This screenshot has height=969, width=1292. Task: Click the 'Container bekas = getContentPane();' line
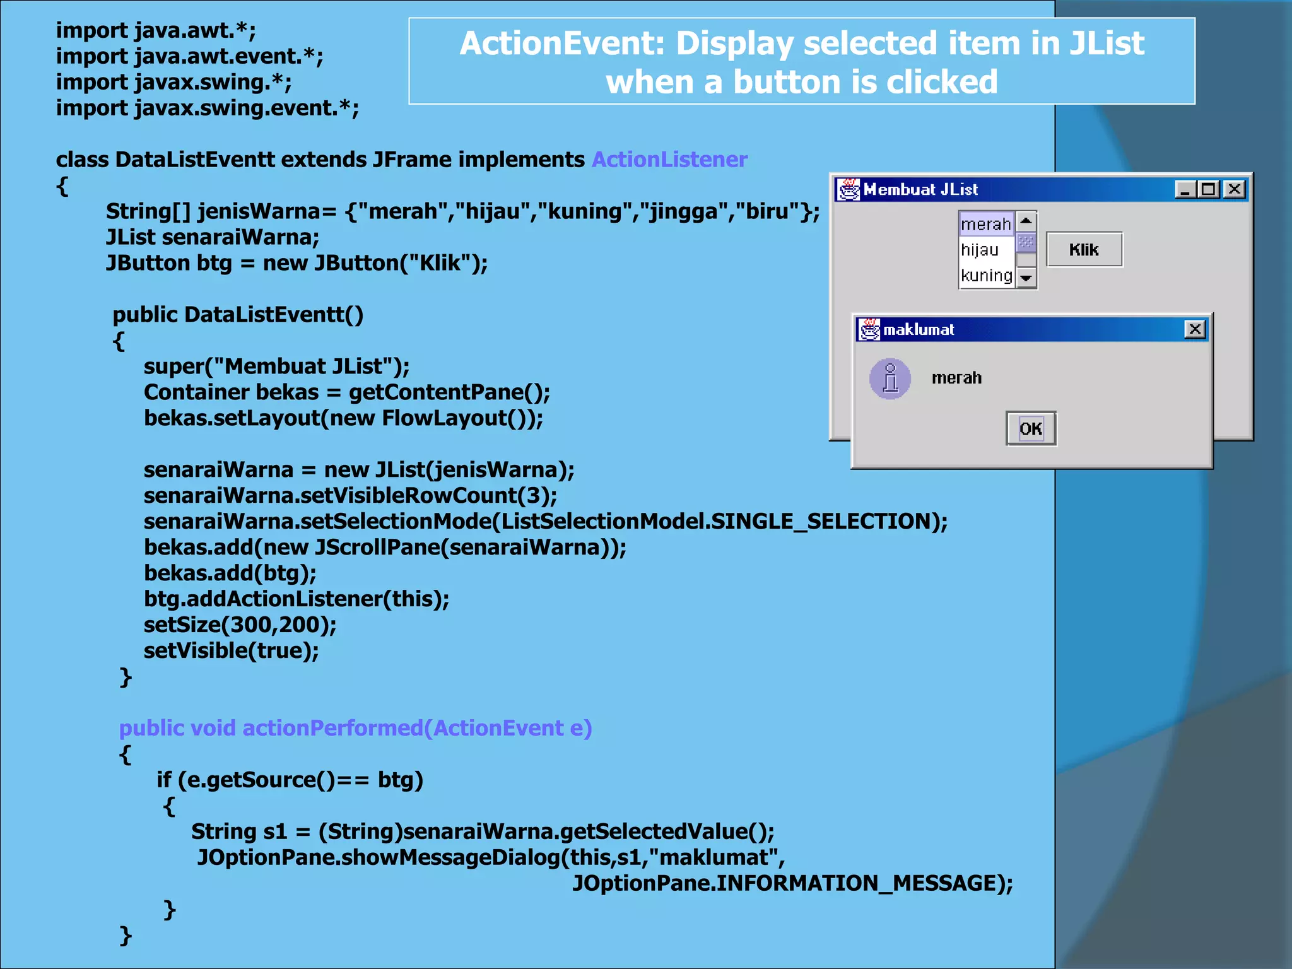[347, 392]
